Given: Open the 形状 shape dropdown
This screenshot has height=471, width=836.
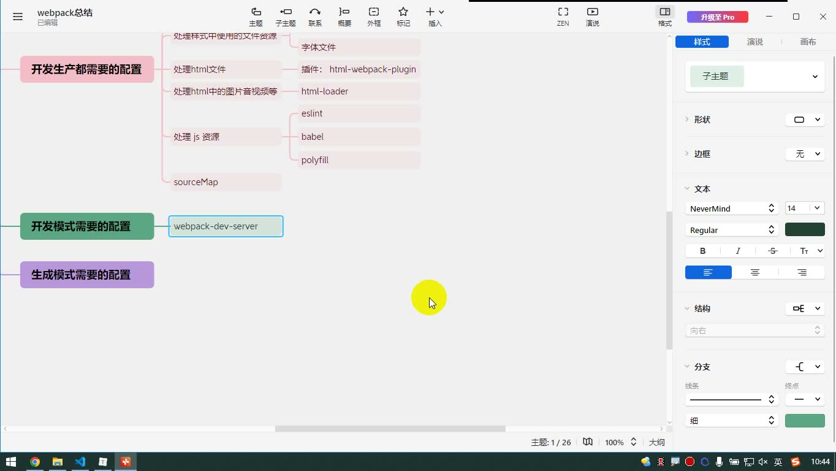Looking at the screenshot, I should tap(805, 120).
